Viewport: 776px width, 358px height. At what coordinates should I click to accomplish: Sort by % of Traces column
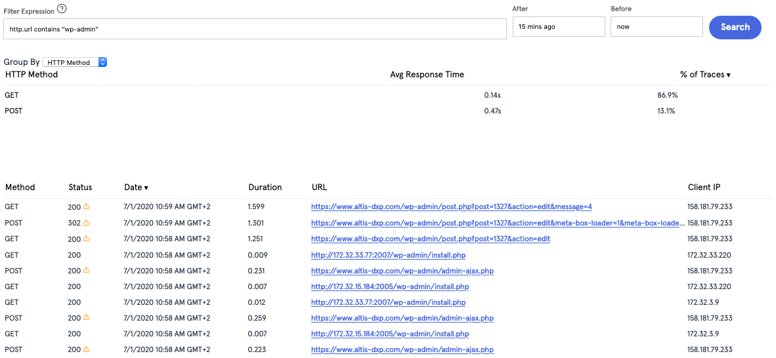[x=705, y=75]
